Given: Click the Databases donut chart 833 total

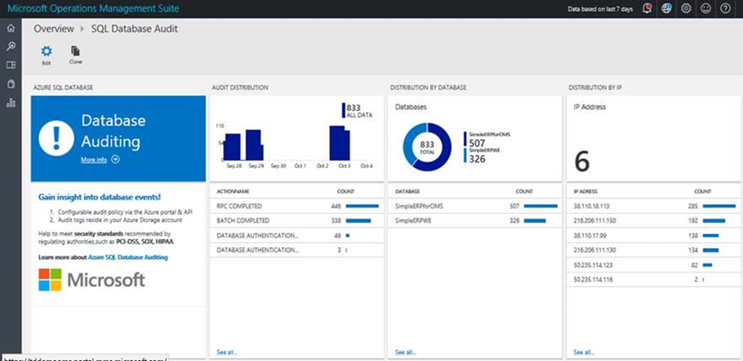Looking at the screenshot, I should click(427, 147).
